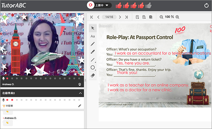
Task: Go to the previous slide
Action: (x=98, y=17)
